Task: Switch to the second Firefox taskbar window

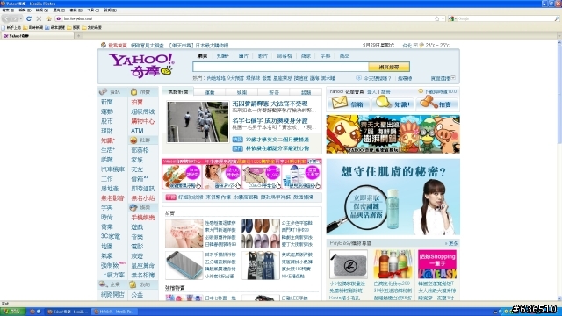Action: pos(113,312)
